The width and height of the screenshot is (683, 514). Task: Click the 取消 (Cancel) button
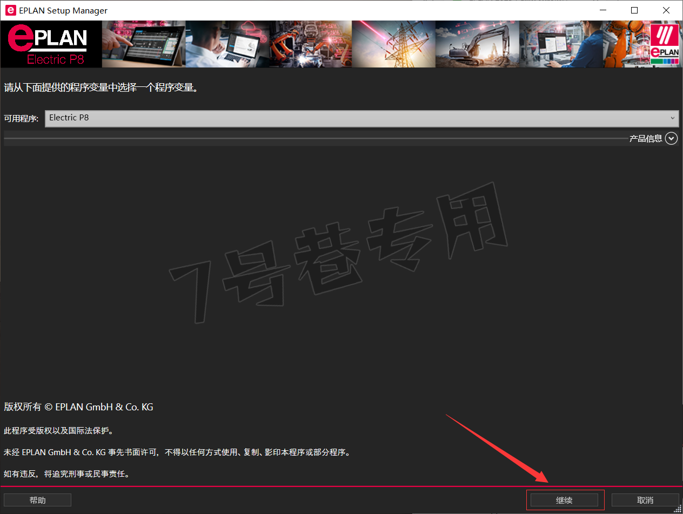(645, 500)
